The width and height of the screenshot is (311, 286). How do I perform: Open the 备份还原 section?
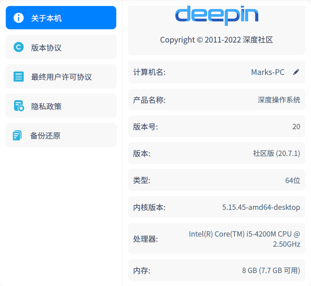61,135
